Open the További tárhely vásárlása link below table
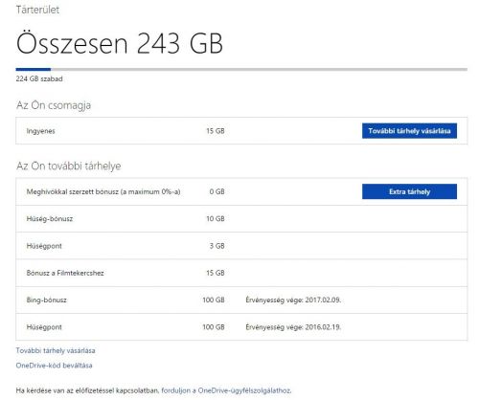479x400 pixels. 56,350
